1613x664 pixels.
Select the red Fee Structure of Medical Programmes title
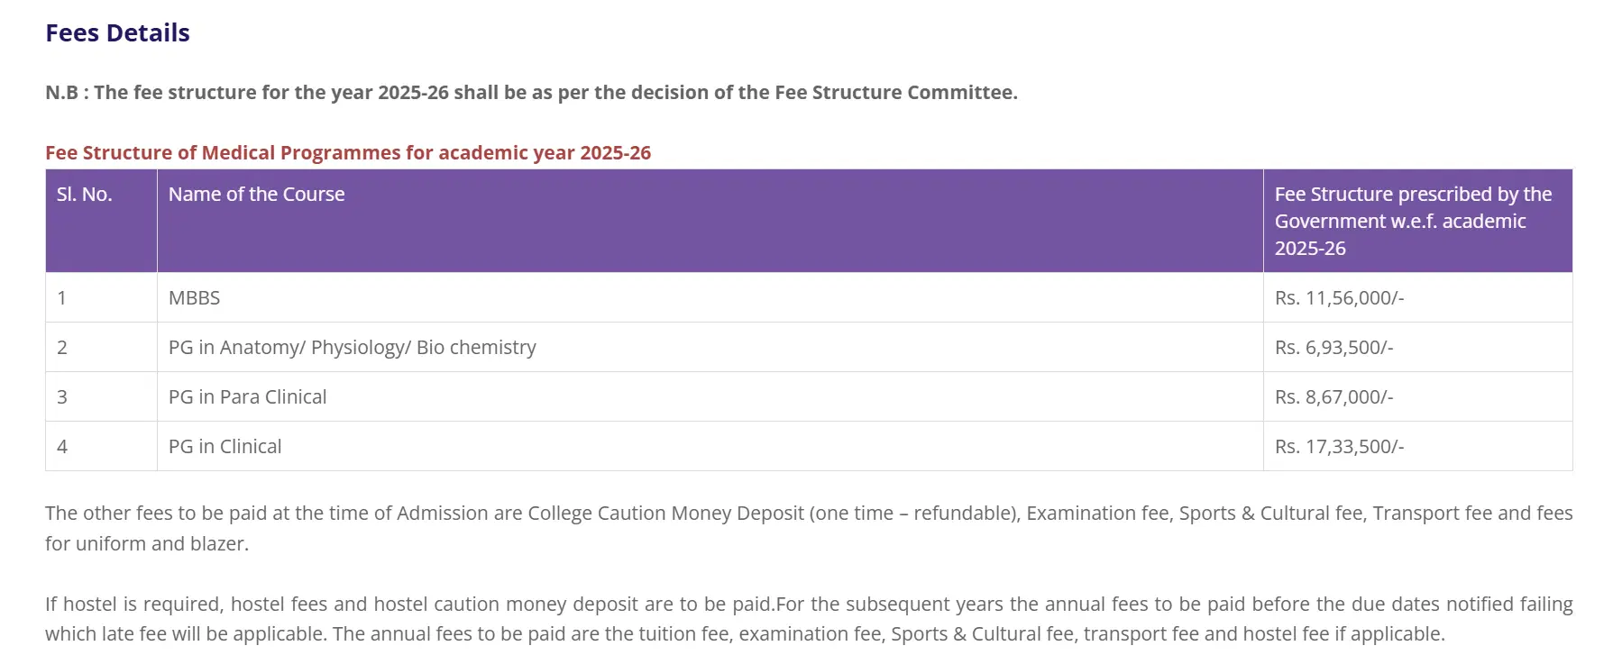(x=348, y=153)
